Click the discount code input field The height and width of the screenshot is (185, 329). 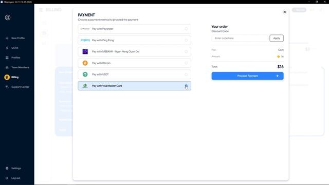tap(240, 38)
